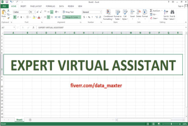Image resolution: width=188 pixels, height=126 pixels.
Task: Select the Sheet1 tab
Action: 19,120
